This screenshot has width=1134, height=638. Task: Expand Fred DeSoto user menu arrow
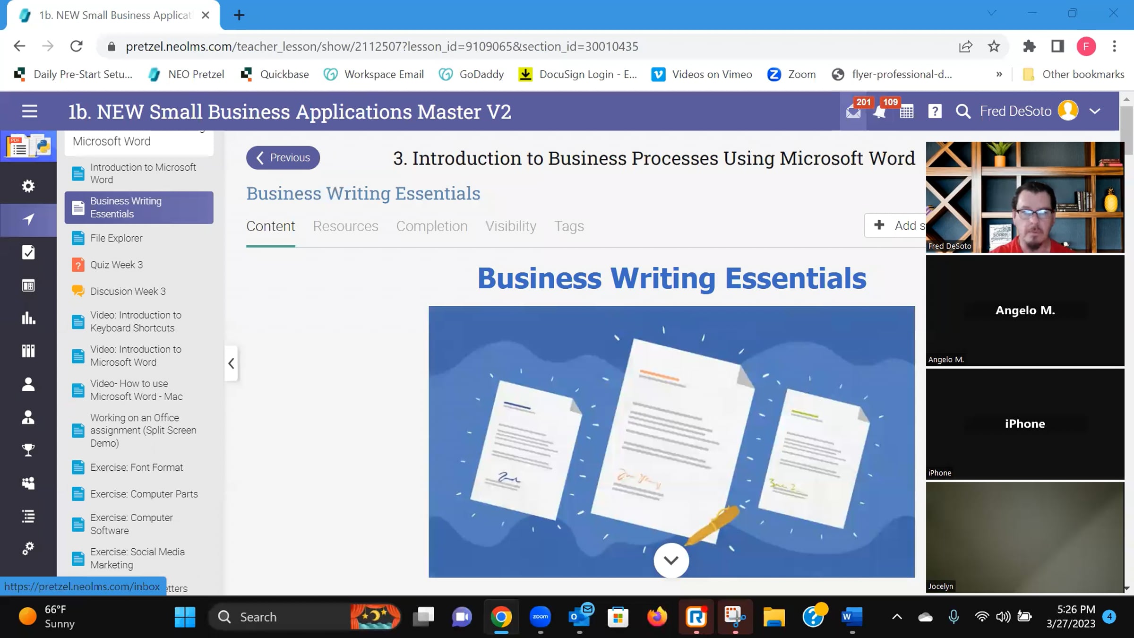point(1095,112)
